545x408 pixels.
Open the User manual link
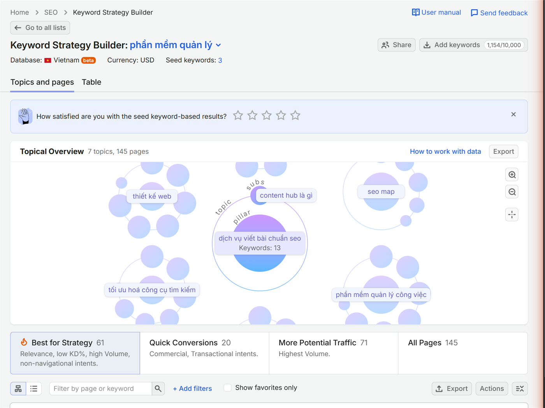(x=436, y=12)
